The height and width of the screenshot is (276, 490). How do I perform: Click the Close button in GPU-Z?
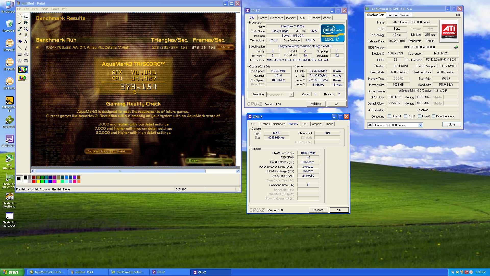(x=451, y=124)
